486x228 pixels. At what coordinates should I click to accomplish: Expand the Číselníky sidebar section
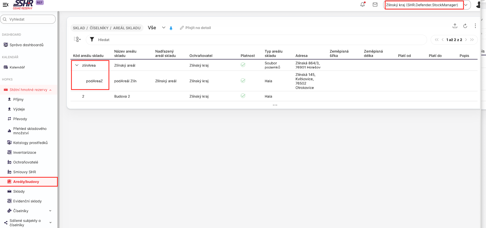click(x=50, y=211)
